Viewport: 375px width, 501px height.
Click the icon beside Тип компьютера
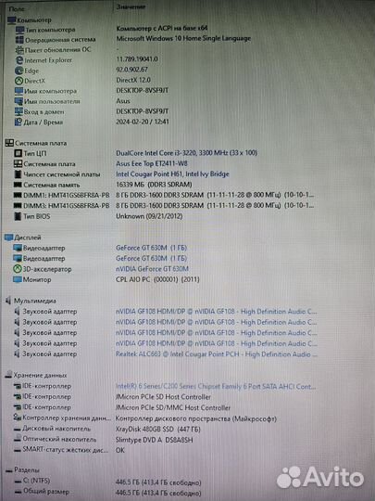click(19, 30)
